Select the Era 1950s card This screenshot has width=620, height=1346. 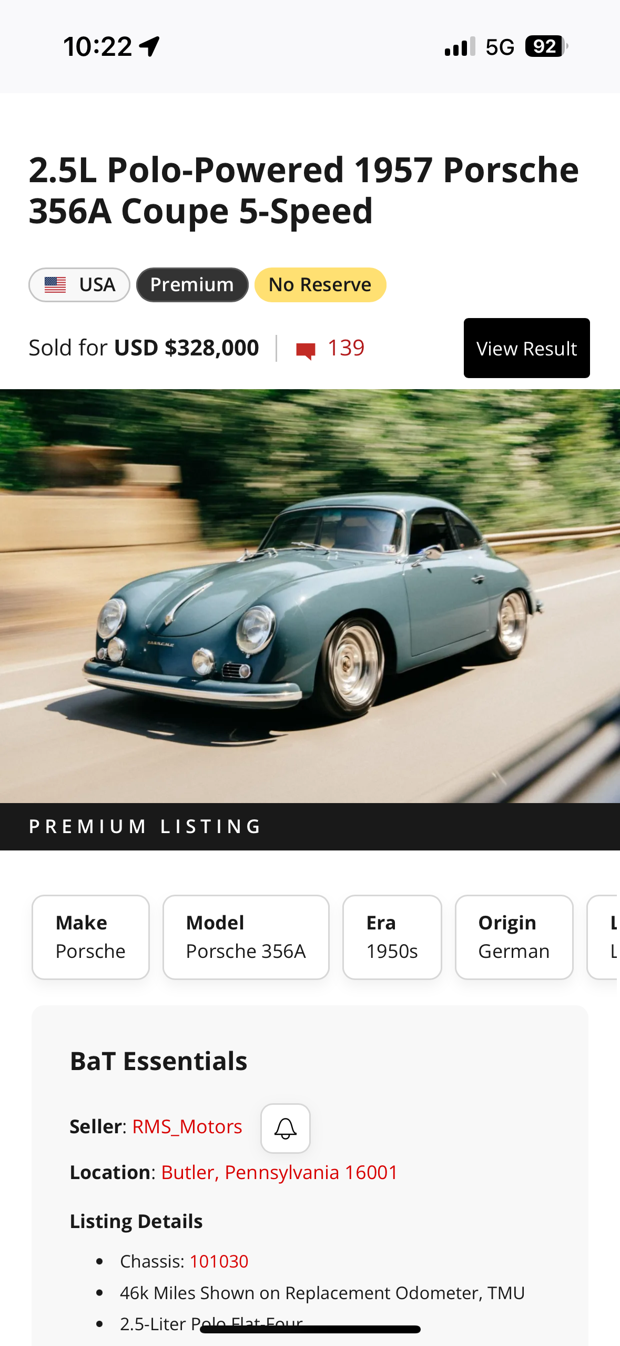pyautogui.click(x=392, y=937)
